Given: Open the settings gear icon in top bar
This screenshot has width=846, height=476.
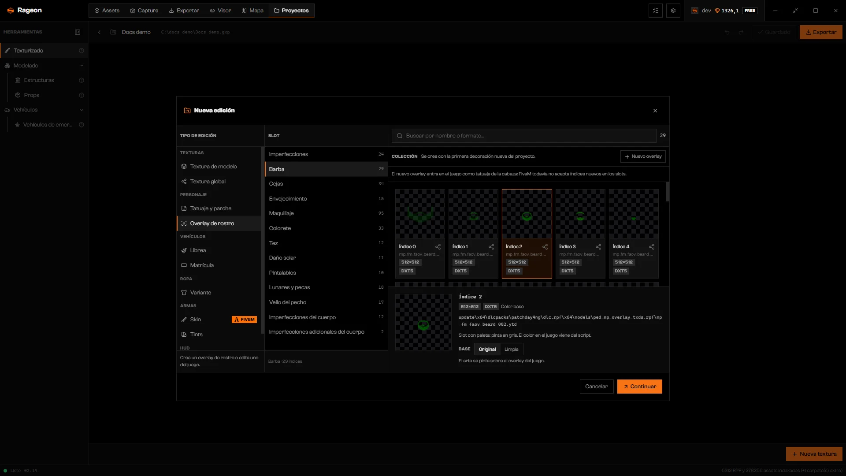Looking at the screenshot, I should [673, 11].
